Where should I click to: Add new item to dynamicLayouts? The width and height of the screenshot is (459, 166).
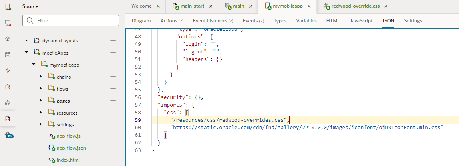(113, 40)
